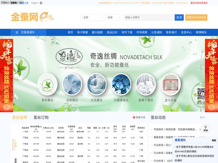The width and height of the screenshot is (218, 163).
Task: Click the 宜兴非遗 certificate circle image
Action: click(170, 84)
